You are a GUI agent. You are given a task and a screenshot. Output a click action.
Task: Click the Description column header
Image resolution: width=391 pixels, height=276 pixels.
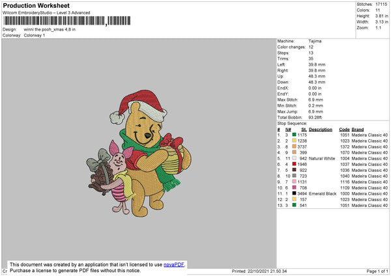pyautogui.click(x=321, y=130)
